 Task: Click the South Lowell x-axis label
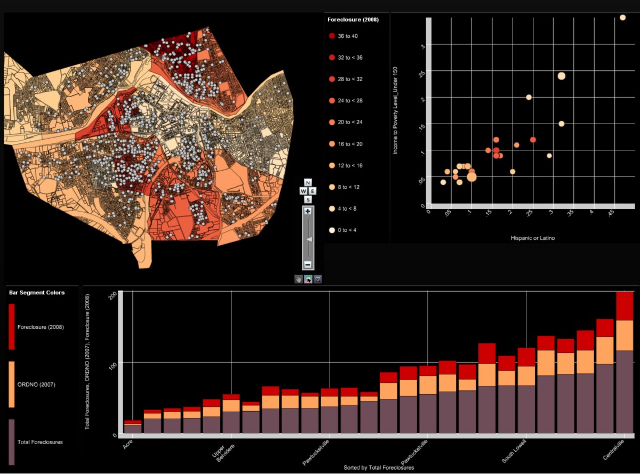coord(515,451)
